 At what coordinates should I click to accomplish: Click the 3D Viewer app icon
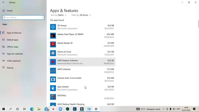53,27
